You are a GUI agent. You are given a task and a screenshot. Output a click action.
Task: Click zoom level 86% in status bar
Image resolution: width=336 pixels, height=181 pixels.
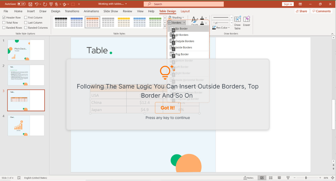[x=326, y=178]
